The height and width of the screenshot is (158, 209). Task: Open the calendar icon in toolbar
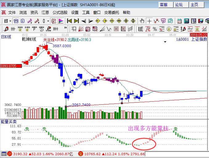pos(179,21)
